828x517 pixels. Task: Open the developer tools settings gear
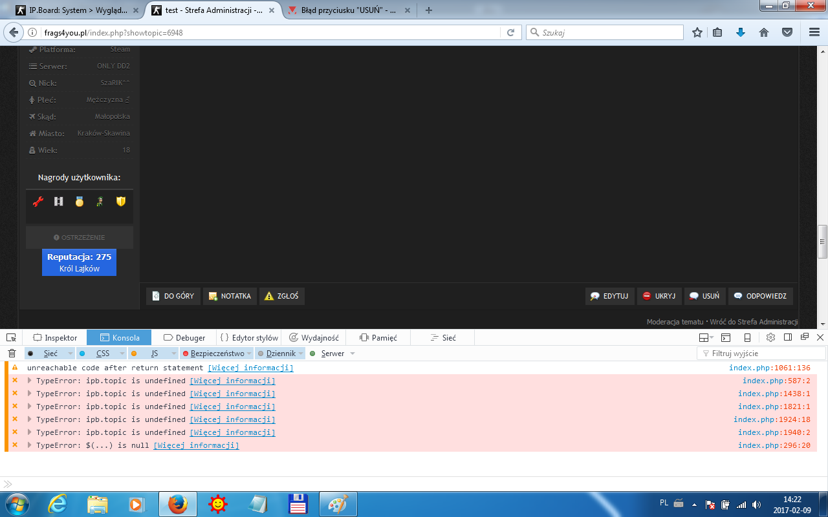[770, 337]
